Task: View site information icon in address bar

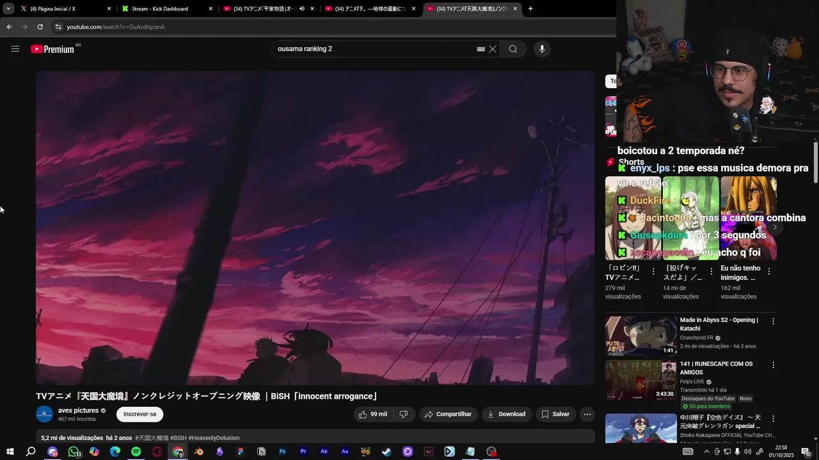Action: [x=58, y=27]
